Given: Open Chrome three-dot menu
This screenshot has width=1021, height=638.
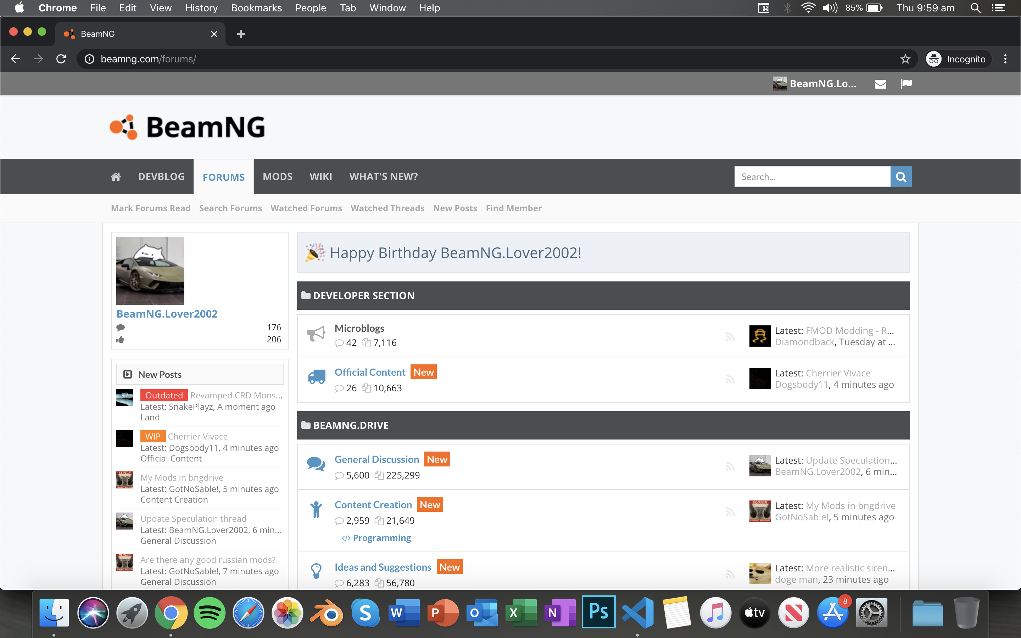Looking at the screenshot, I should [1005, 59].
